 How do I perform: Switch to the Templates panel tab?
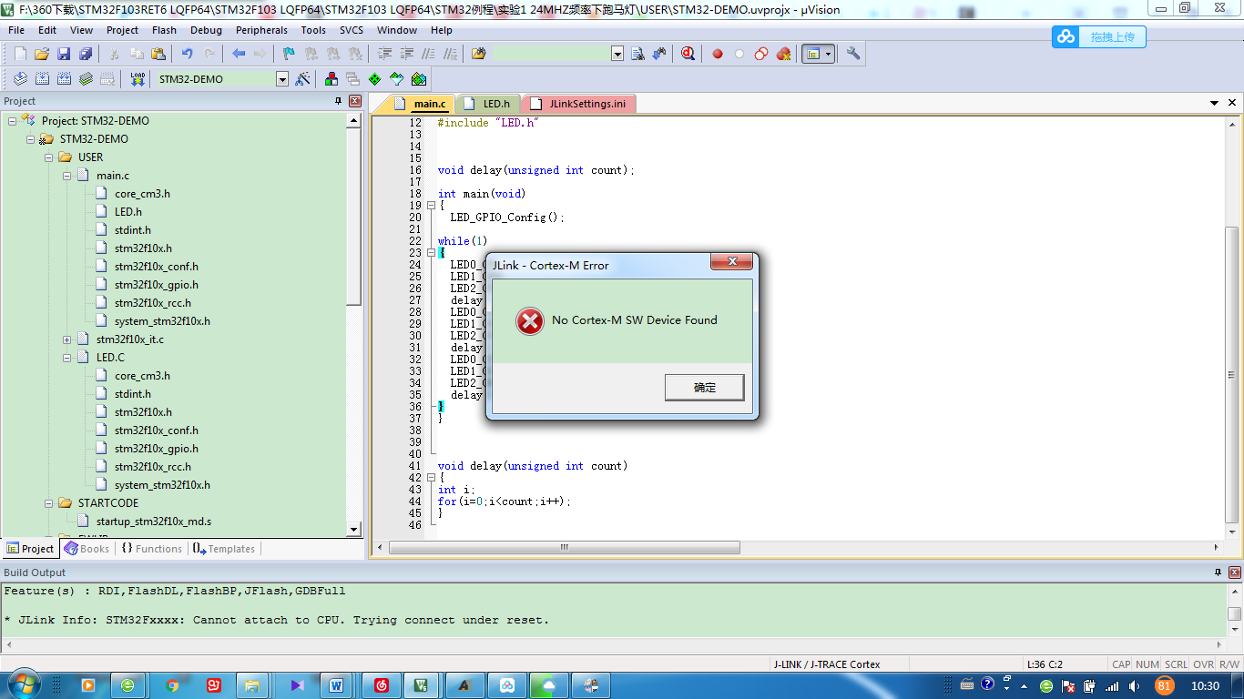pos(224,549)
